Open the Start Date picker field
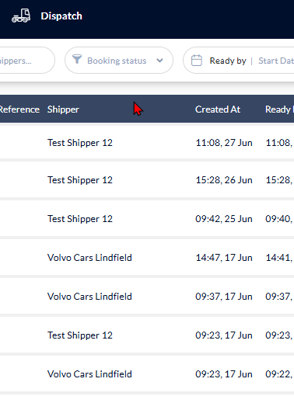 pos(276,61)
